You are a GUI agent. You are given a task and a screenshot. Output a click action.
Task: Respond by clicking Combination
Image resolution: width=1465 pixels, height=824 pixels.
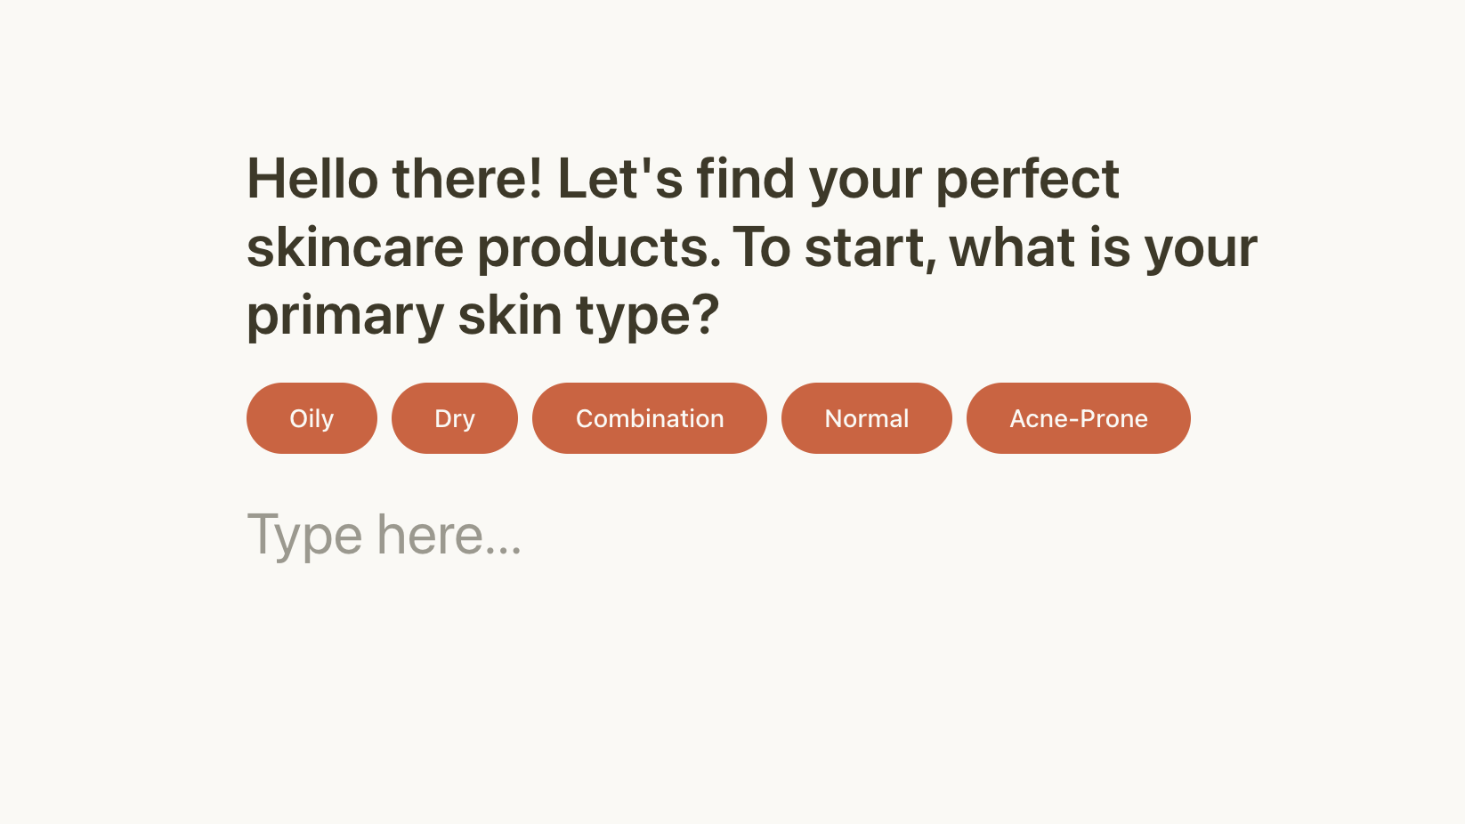pyautogui.click(x=650, y=417)
